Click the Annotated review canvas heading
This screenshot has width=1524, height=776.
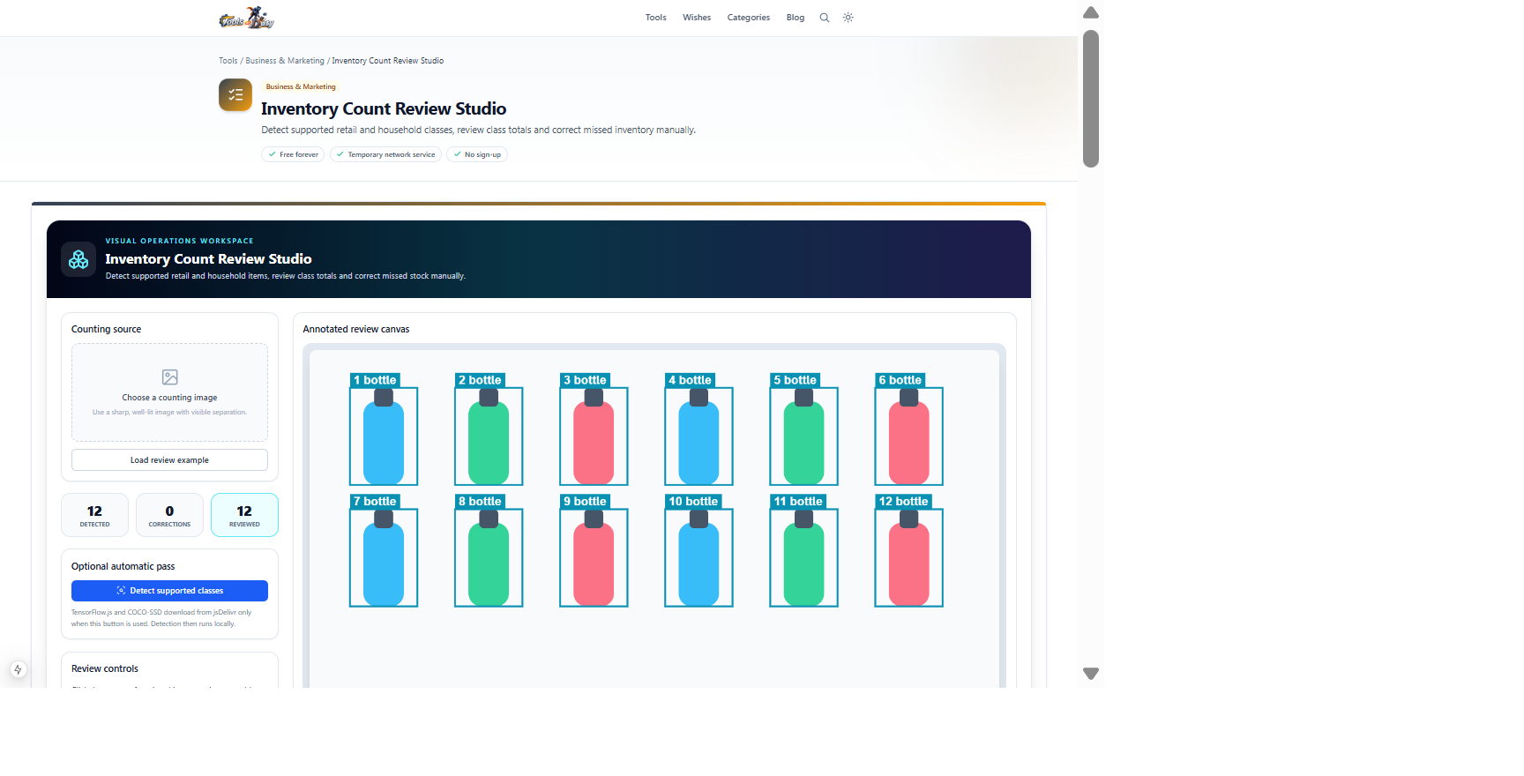click(x=356, y=329)
